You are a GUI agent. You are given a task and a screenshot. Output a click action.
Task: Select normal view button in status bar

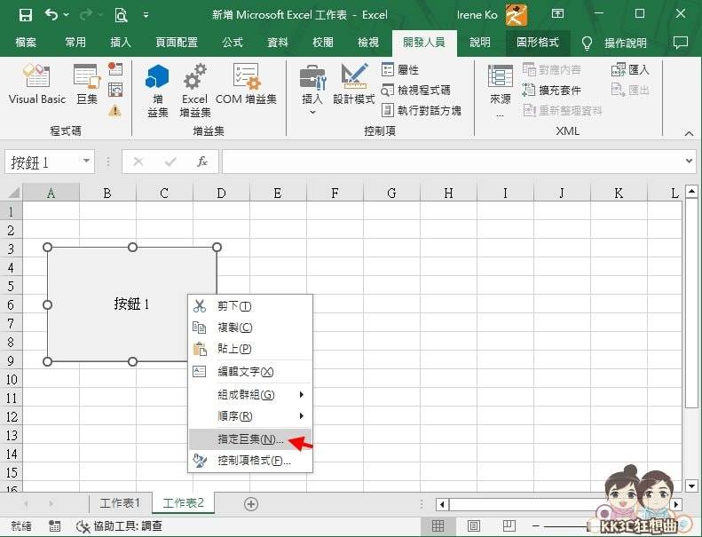pyautogui.click(x=438, y=526)
